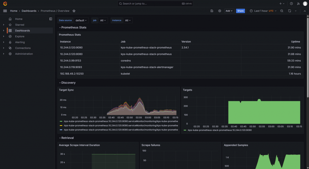This screenshot has height=169, width=309.
Task: Open the new item plus menu
Action: tap(282, 4)
